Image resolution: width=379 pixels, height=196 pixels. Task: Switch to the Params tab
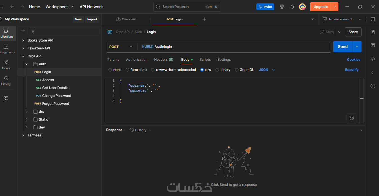point(113,60)
